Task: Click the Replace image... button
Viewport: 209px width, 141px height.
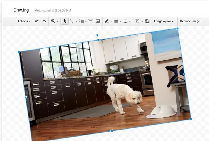Action: tap(191, 21)
